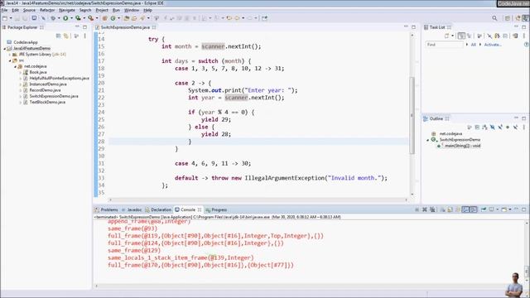Collapse the src folder node
530x298 pixels.
(10, 60)
